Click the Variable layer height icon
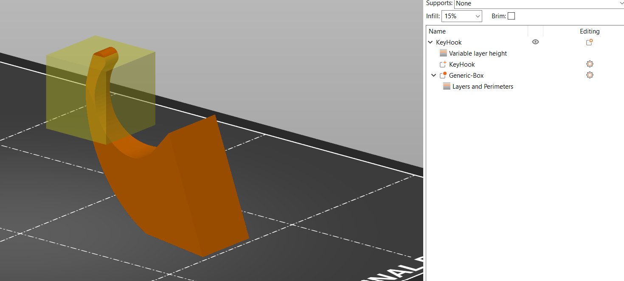Image resolution: width=624 pixels, height=281 pixels. point(443,53)
